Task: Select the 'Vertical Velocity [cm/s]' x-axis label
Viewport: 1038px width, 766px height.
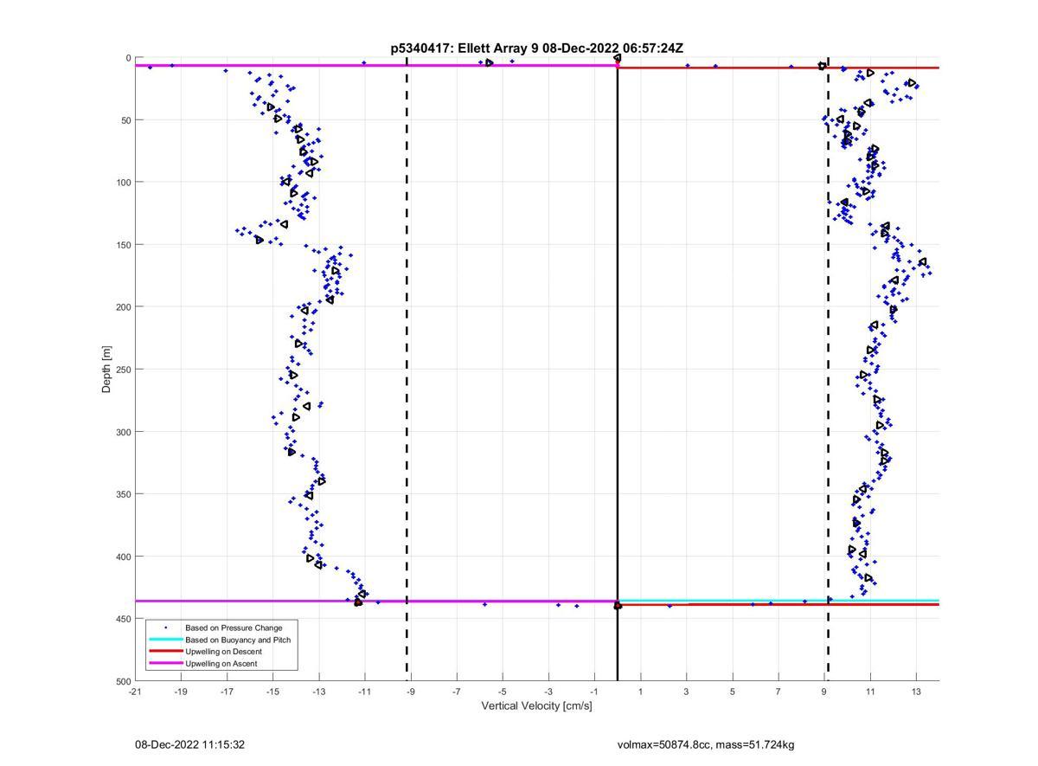Action: click(x=536, y=706)
